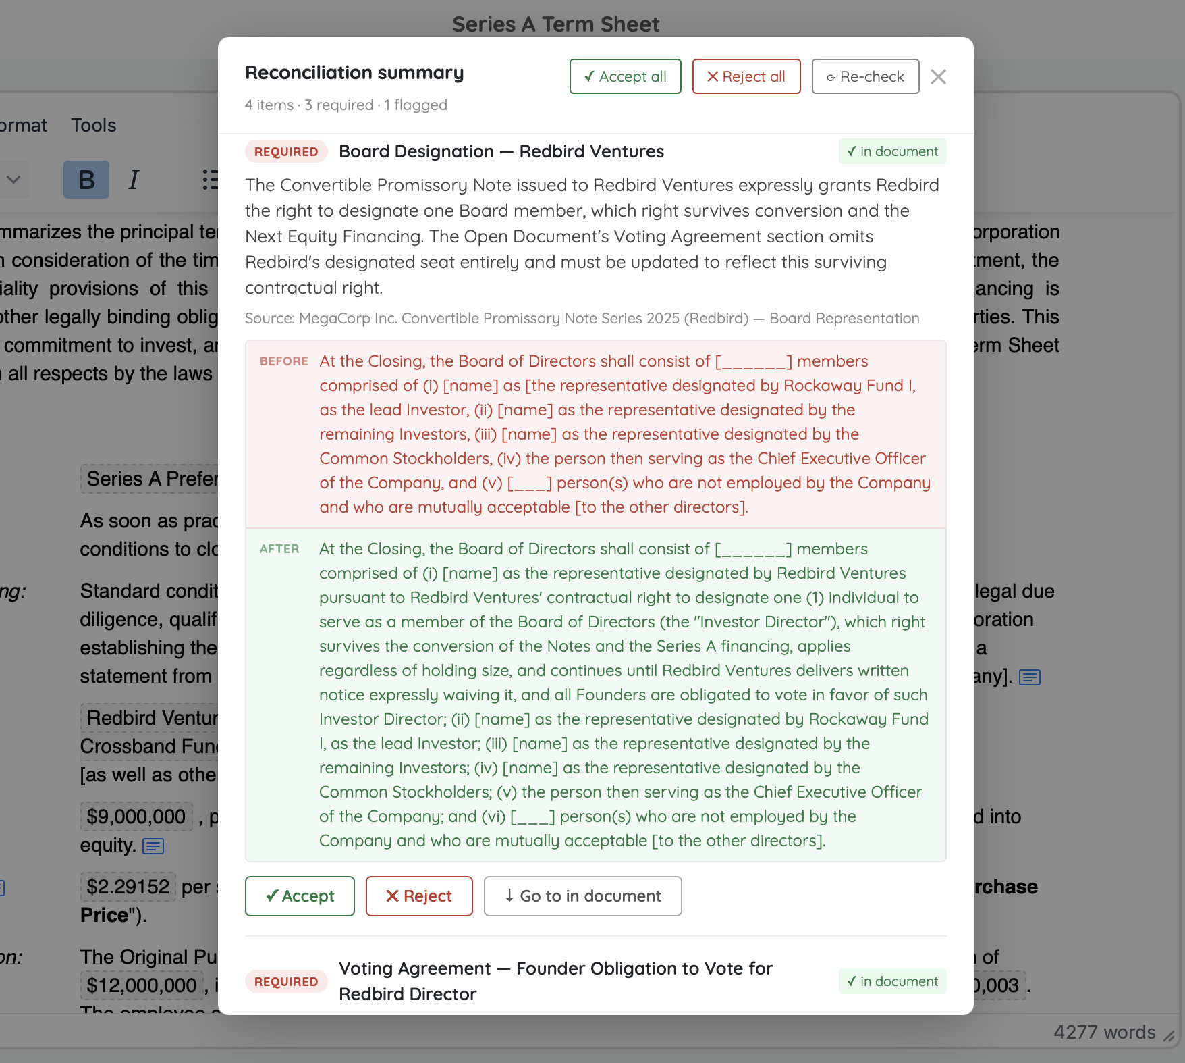Click the 'Series A Prefer' field in document
The image size is (1185, 1063).
click(x=150, y=479)
